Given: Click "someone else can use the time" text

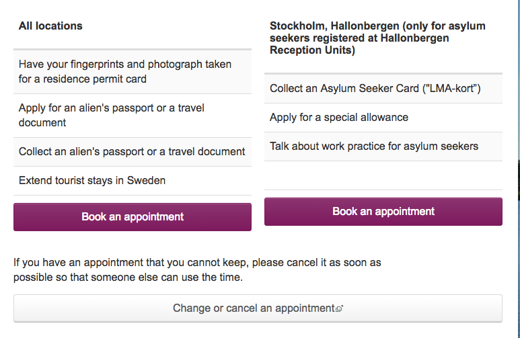Looking at the screenshot, I should 170,277.
